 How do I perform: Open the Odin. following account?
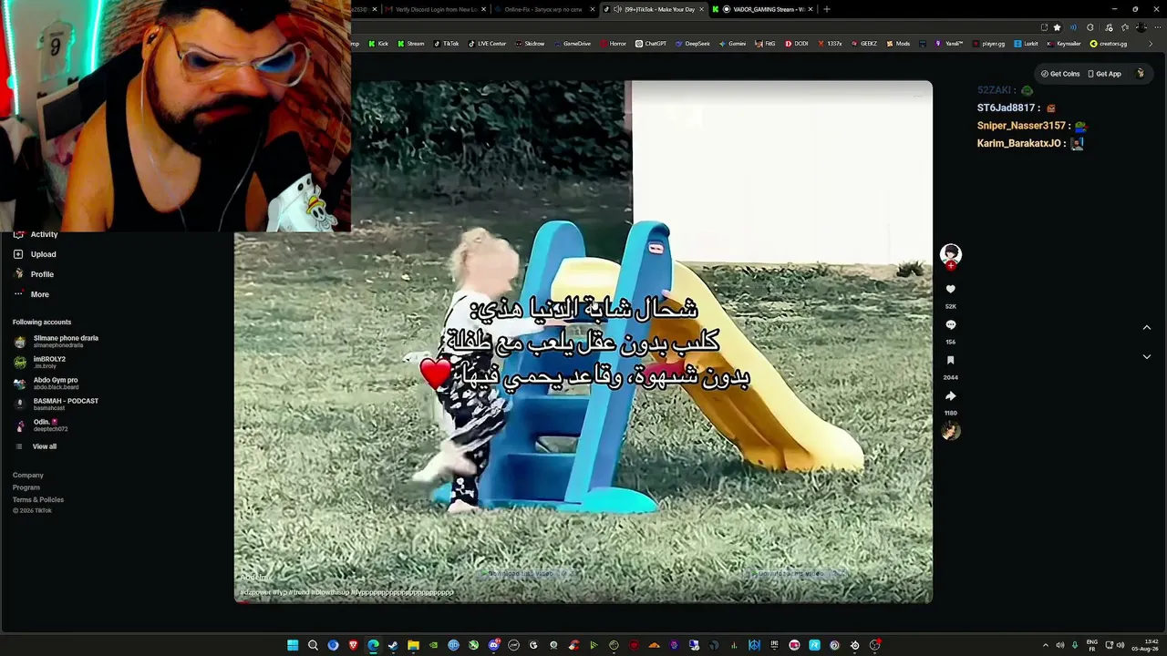pos(41,425)
